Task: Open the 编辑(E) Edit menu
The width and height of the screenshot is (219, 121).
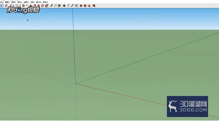Action: tap(7, 2)
